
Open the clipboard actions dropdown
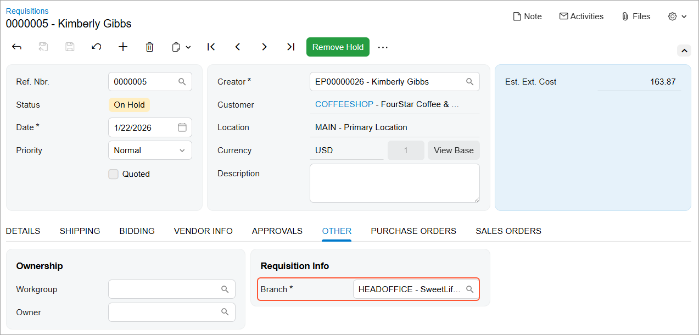(181, 47)
